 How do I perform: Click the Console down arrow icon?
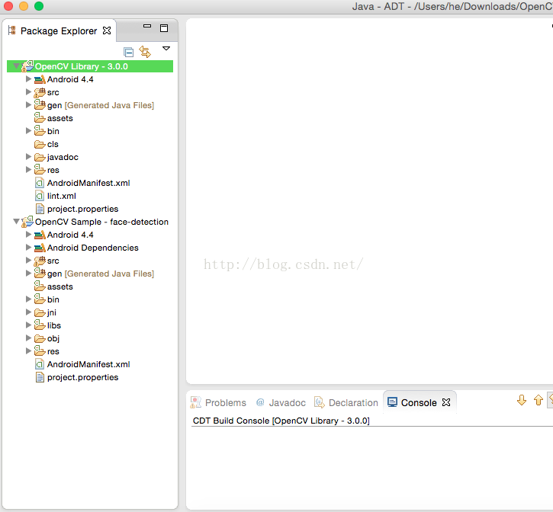(522, 400)
